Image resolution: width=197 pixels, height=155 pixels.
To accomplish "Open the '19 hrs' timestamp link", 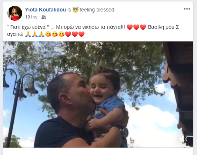I will [31, 17].
